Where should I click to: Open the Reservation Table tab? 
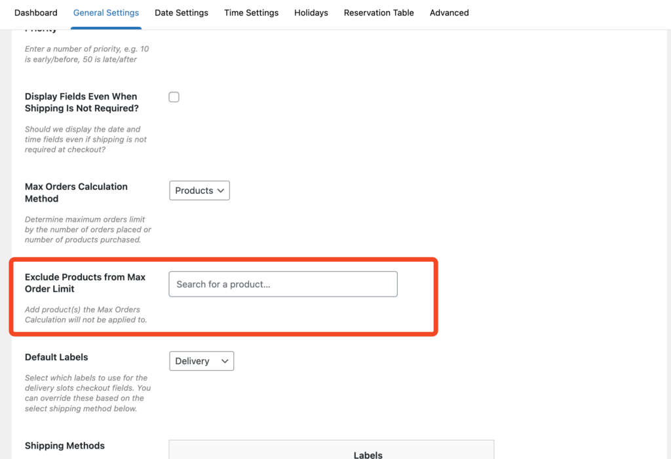point(379,12)
